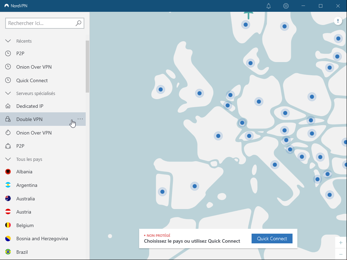Open Double VPN three-dot options
Screen dimensions: 347x260
point(80,119)
